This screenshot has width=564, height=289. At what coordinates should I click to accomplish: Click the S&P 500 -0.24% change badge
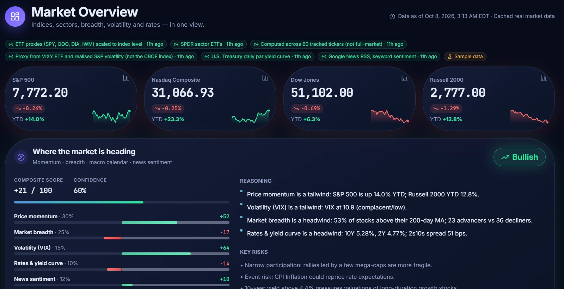click(29, 108)
